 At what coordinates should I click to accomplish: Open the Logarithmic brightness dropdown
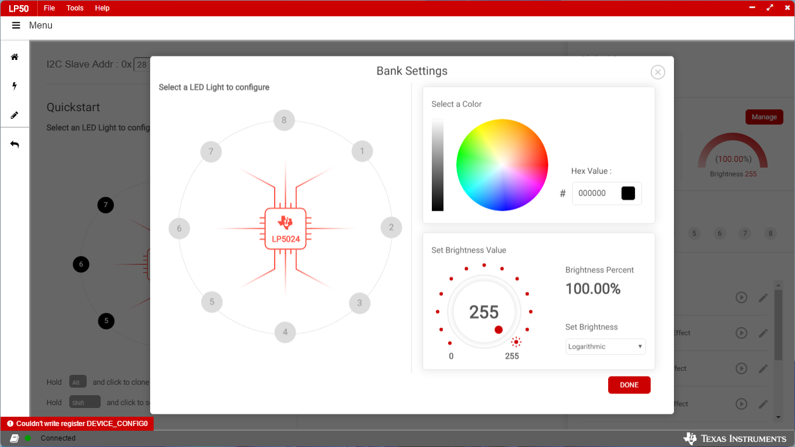[x=605, y=346]
